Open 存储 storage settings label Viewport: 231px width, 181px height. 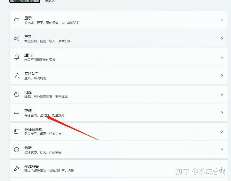click(x=28, y=111)
